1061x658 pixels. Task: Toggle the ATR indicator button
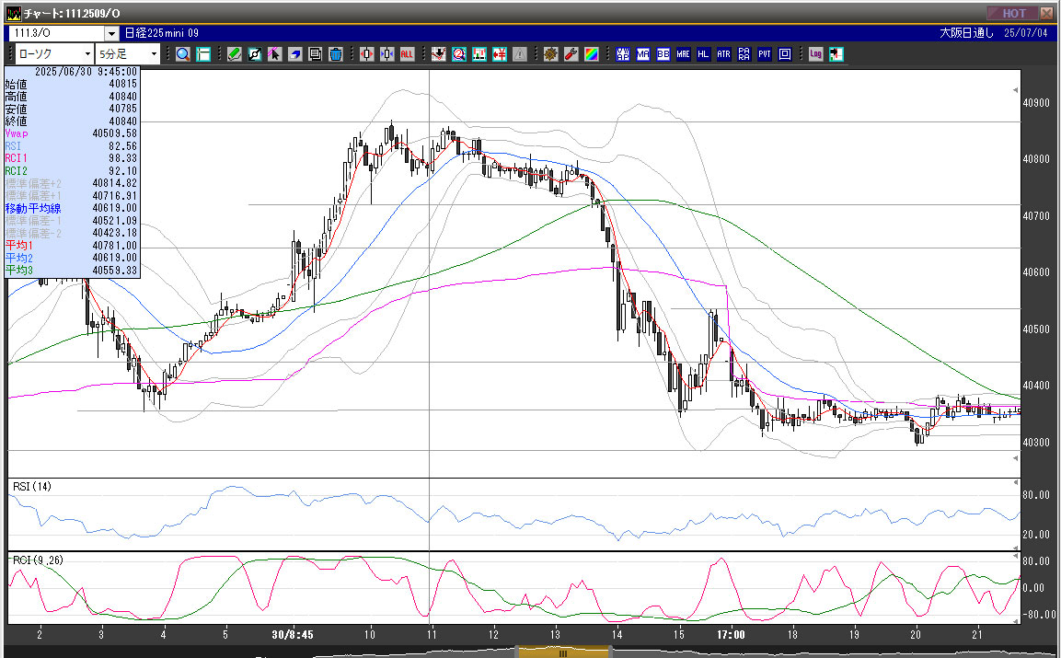coord(724,54)
